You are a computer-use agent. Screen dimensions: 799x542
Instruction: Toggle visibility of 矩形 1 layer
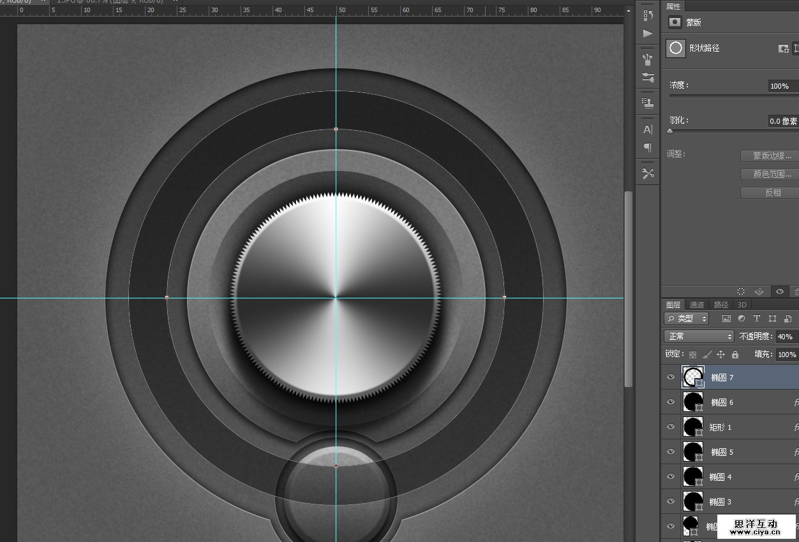pos(670,427)
